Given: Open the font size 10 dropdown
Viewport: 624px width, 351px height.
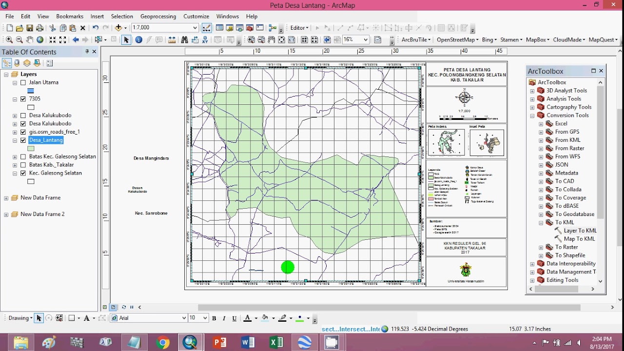Looking at the screenshot, I should tap(206, 318).
